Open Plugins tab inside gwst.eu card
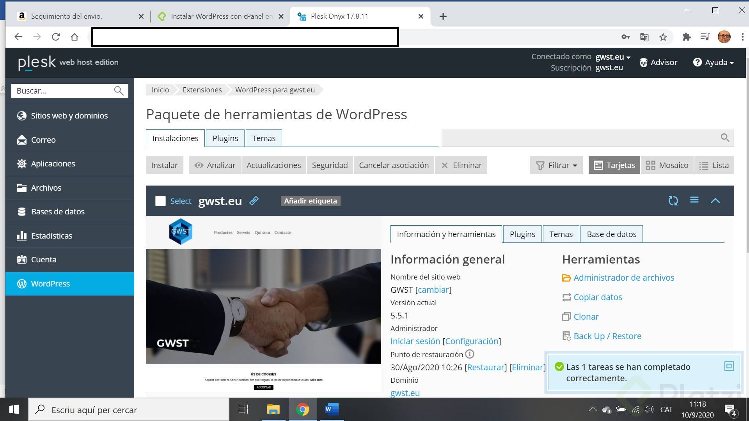 pos(522,234)
